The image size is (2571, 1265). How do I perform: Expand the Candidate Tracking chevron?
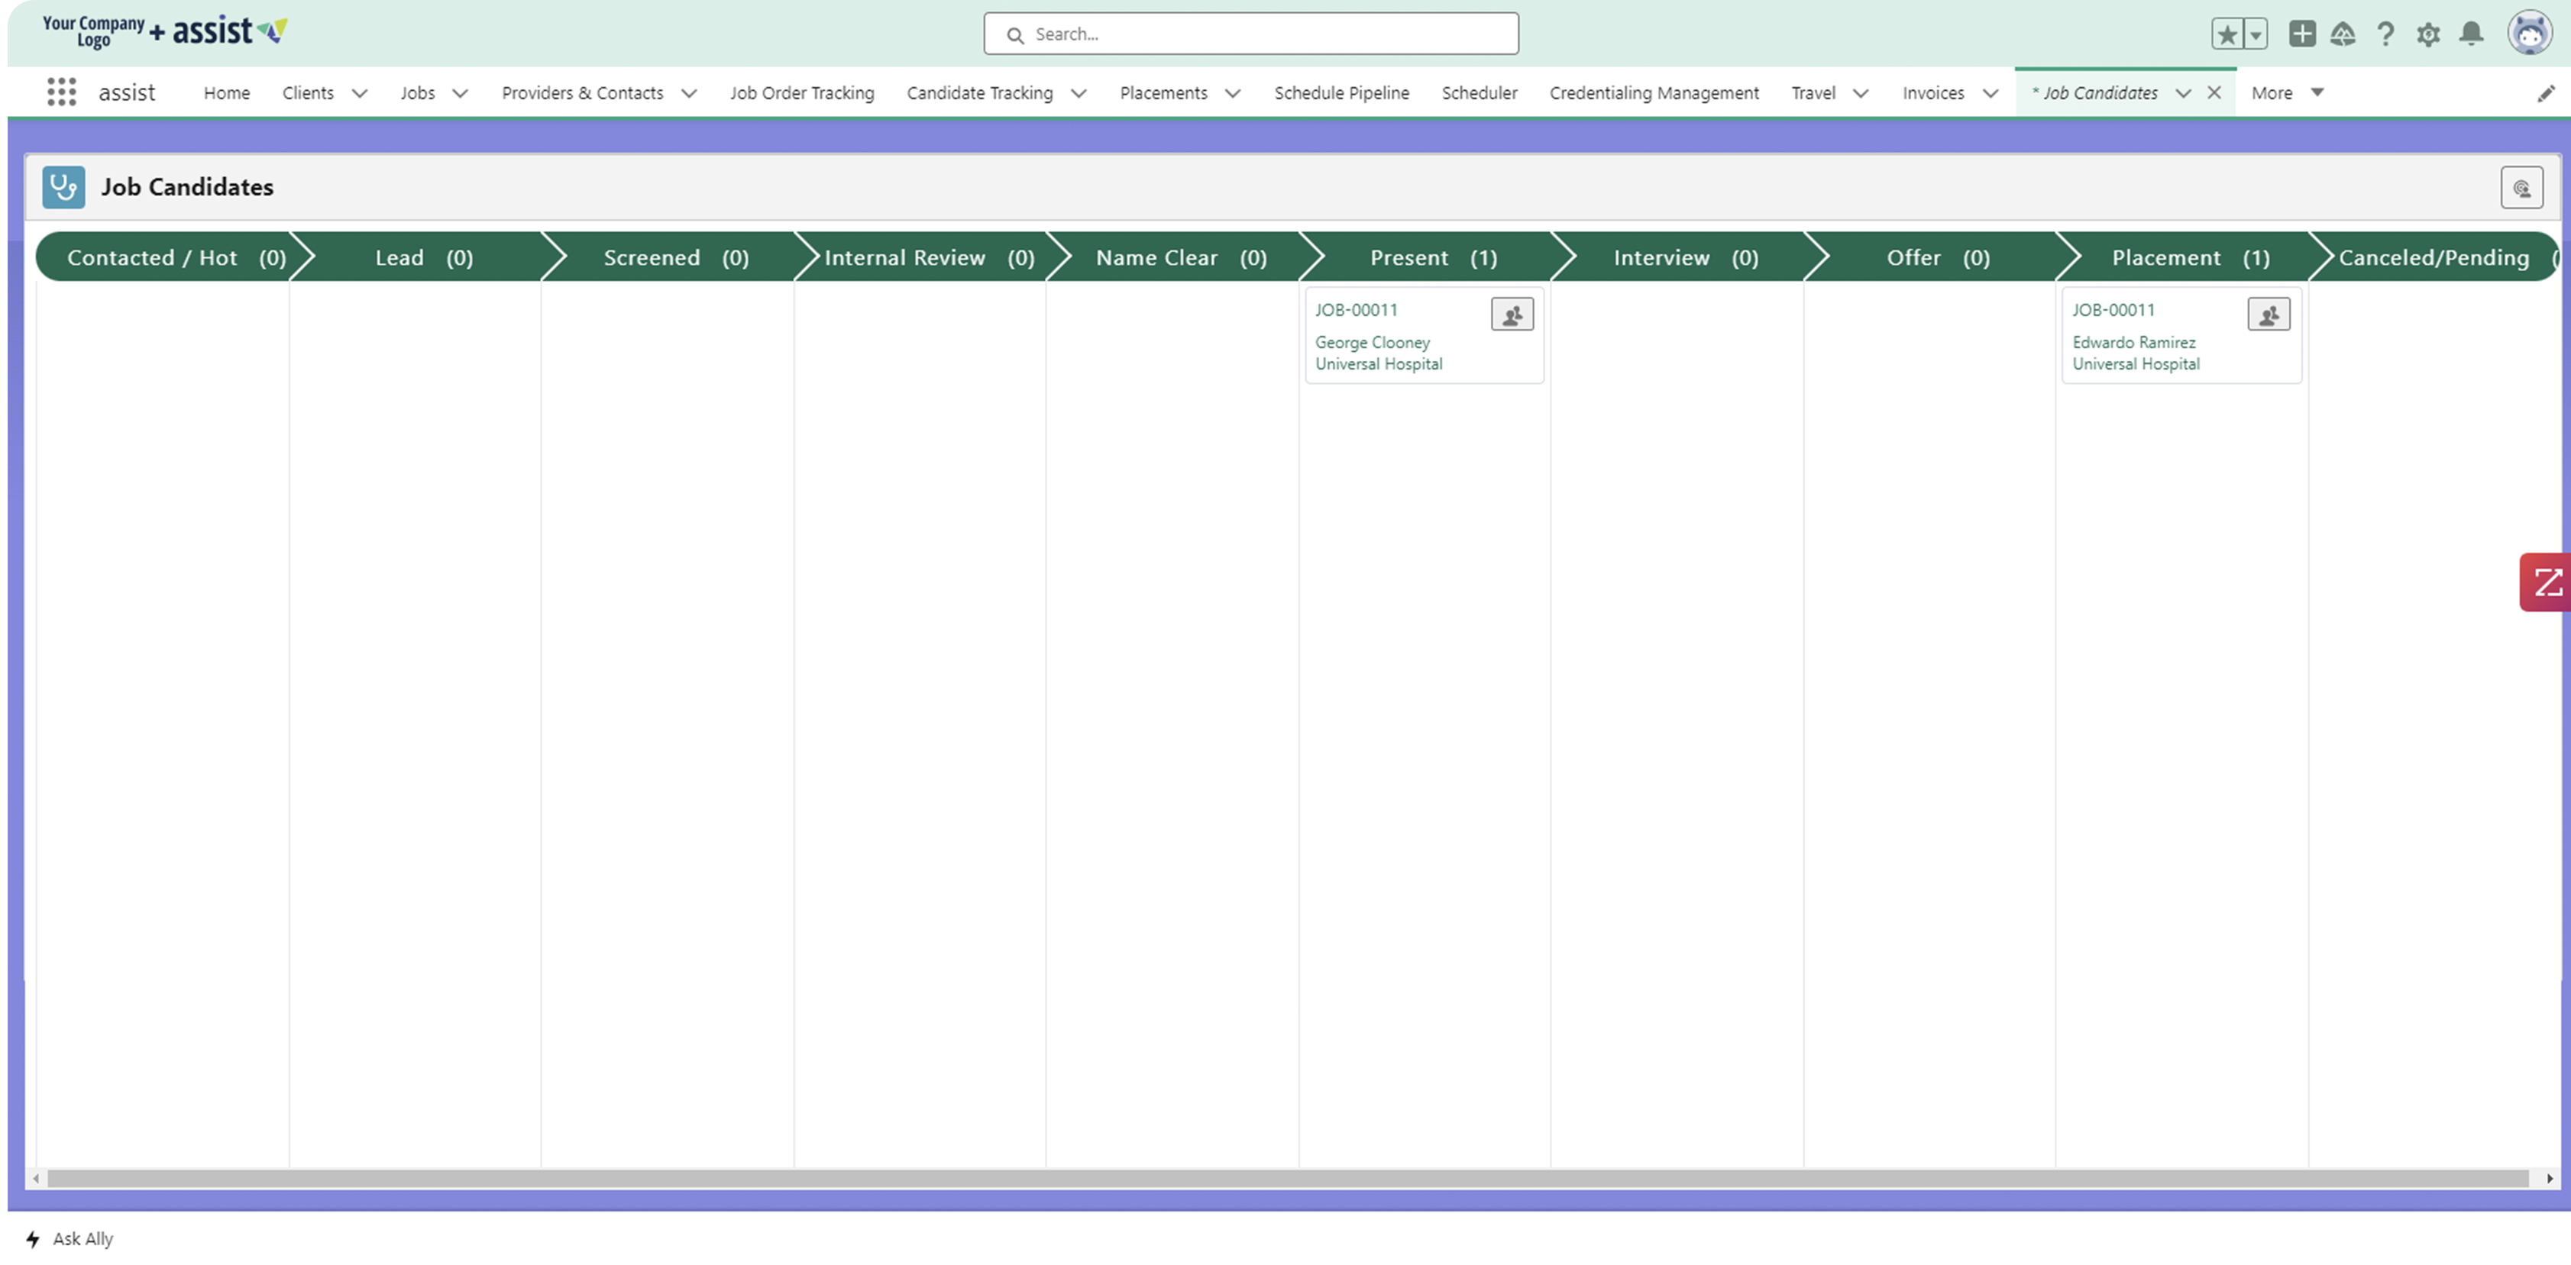pyautogui.click(x=1078, y=94)
